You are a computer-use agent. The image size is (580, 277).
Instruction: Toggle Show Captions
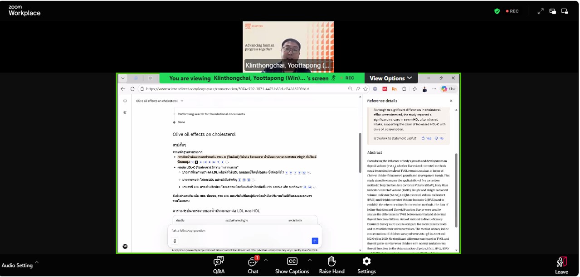(292, 265)
